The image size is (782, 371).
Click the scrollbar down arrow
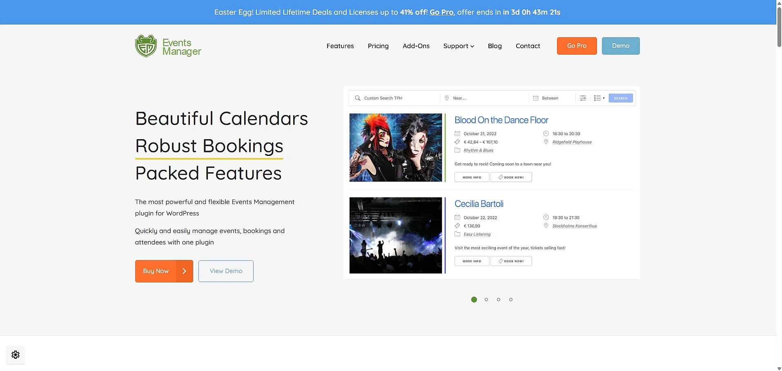pos(779,369)
